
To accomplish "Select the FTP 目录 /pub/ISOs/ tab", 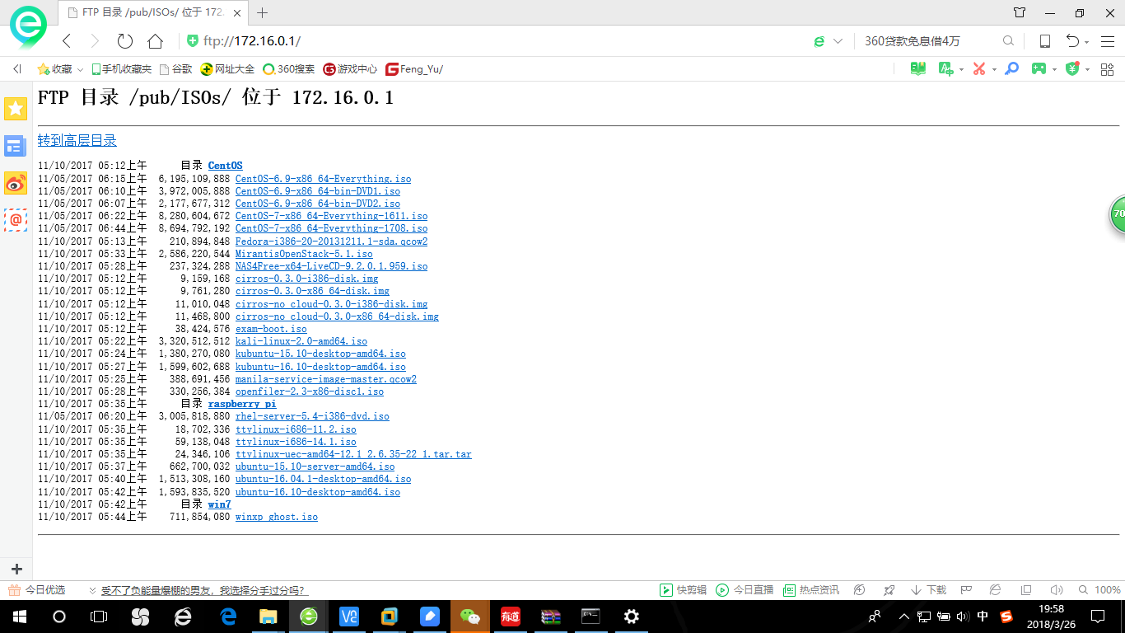I will (153, 12).
